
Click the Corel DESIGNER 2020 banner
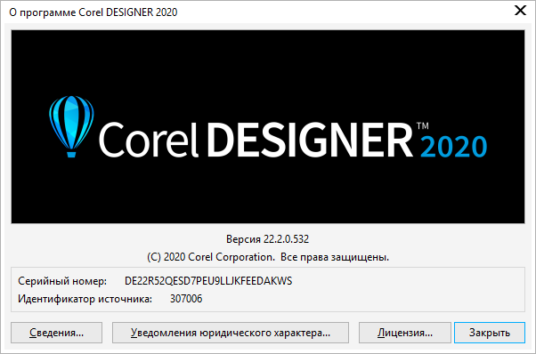click(x=268, y=126)
